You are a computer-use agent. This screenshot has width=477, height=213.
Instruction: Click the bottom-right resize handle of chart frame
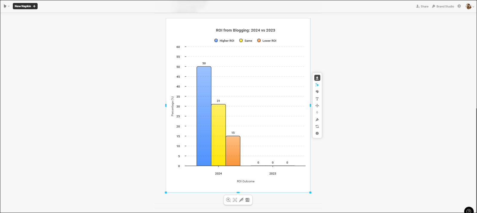click(x=310, y=192)
